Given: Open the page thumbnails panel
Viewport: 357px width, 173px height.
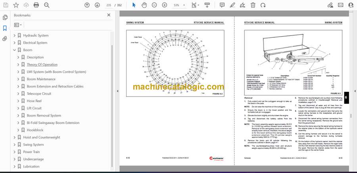Looking at the screenshot, I should pyautogui.click(x=5, y=17).
